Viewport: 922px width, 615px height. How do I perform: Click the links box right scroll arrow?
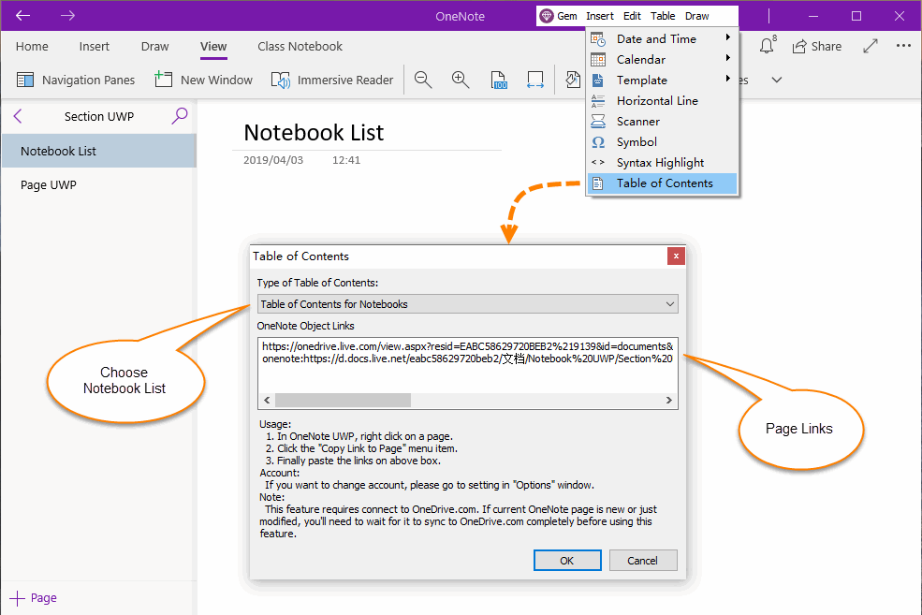tap(668, 401)
